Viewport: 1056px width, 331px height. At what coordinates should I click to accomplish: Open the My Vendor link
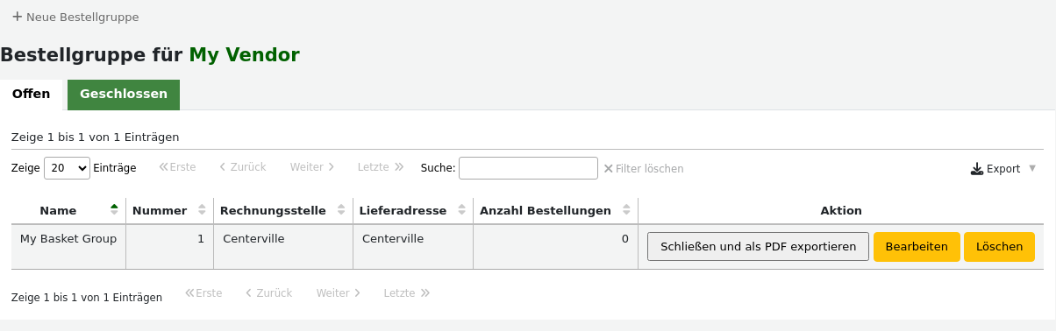click(x=245, y=55)
